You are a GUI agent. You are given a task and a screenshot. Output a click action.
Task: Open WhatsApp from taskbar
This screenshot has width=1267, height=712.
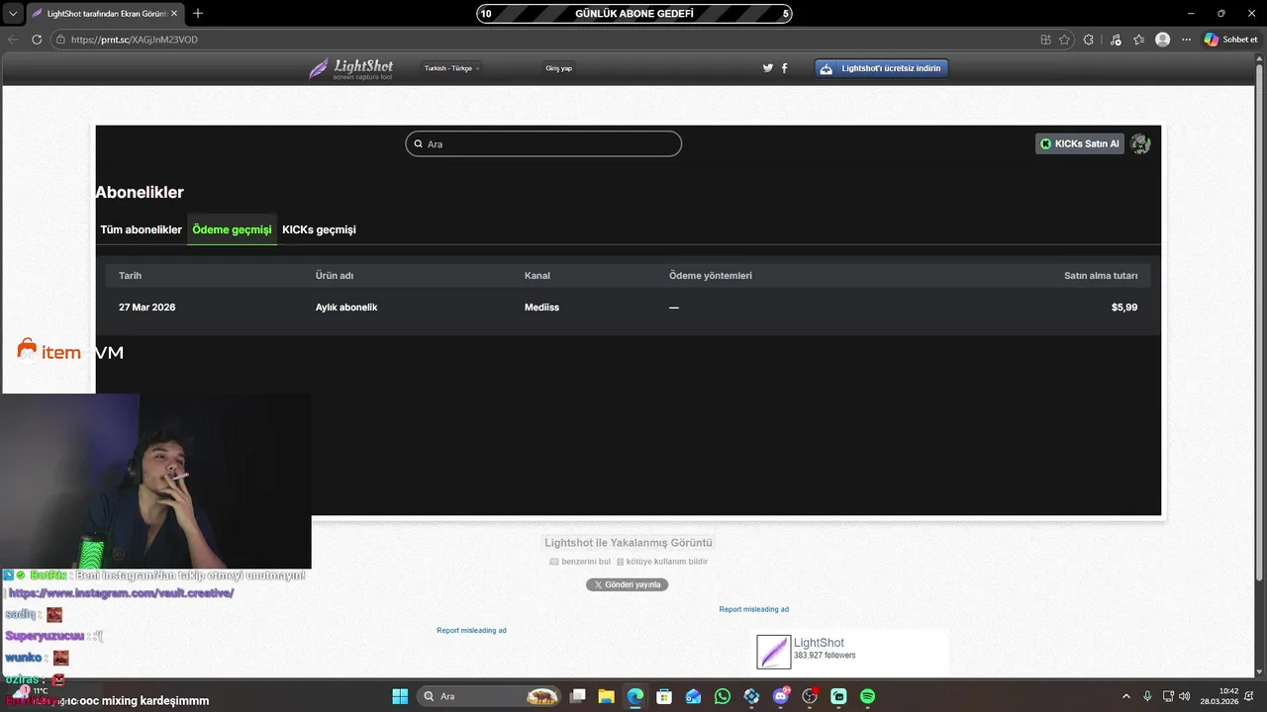723,696
